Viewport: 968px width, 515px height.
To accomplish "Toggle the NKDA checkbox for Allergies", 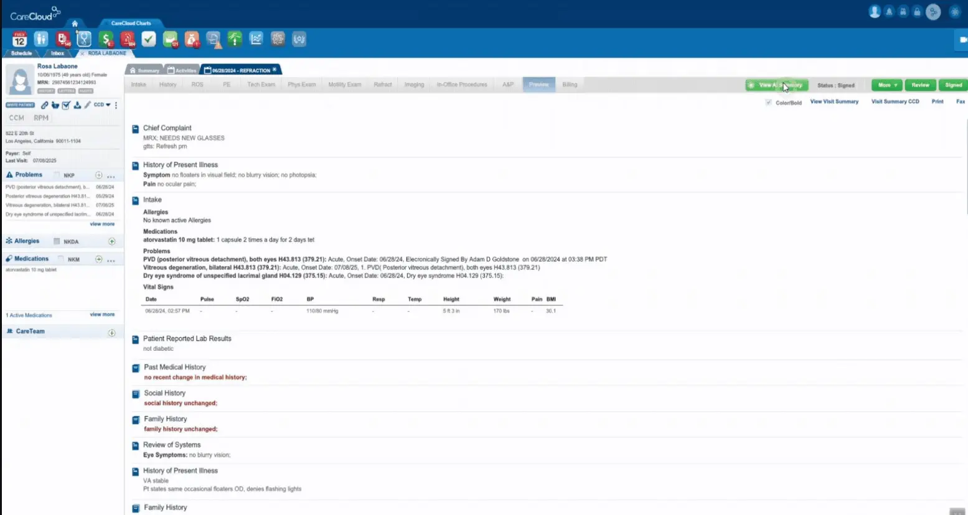I will pyautogui.click(x=55, y=241).
